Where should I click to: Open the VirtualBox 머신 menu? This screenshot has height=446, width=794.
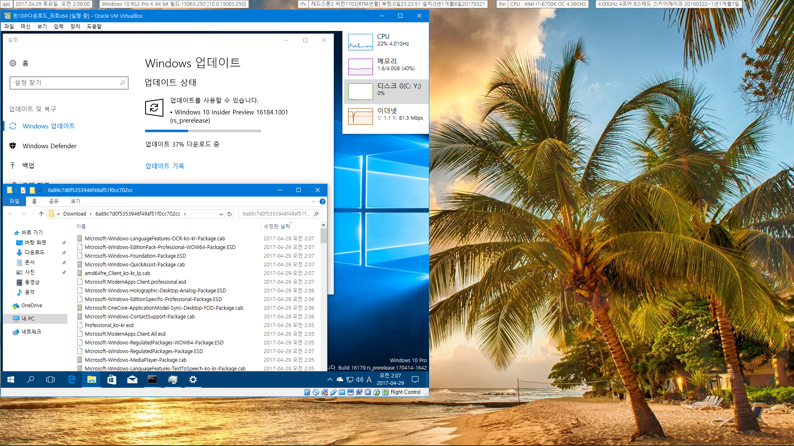tap(26, 26)
